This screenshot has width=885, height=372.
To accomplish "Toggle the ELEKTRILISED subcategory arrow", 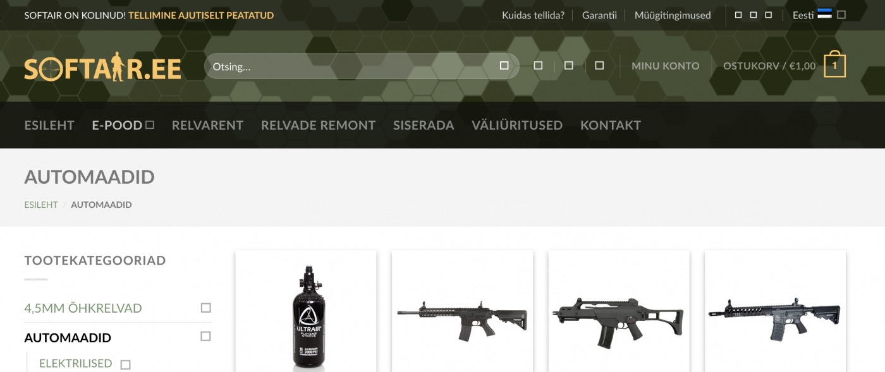I will [125, 364].
